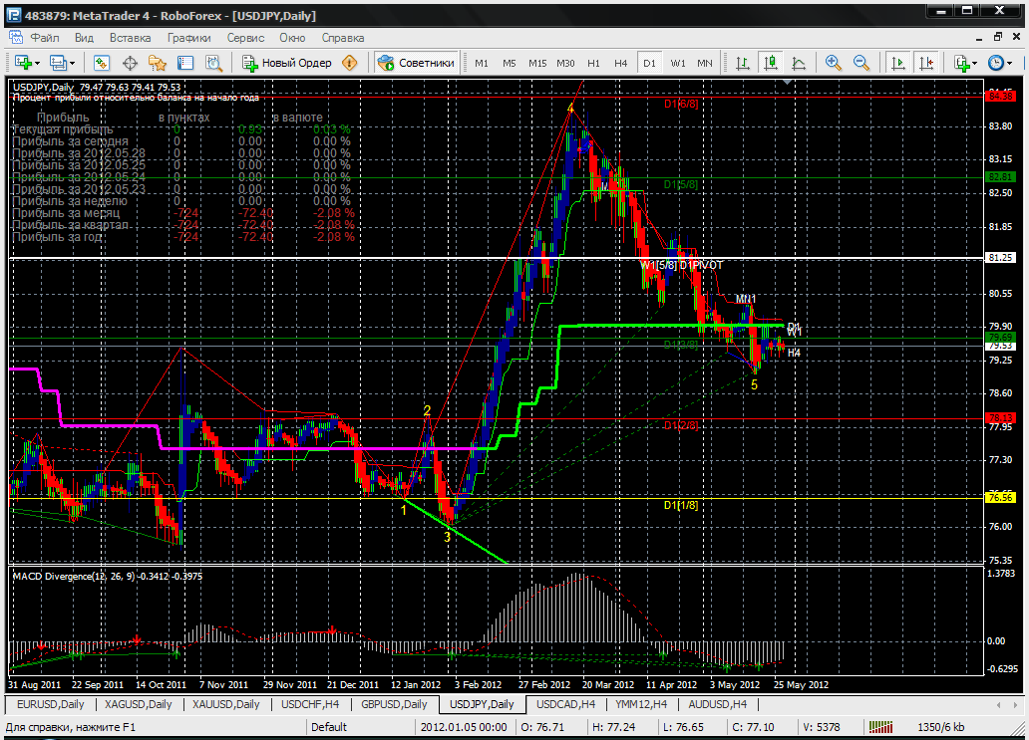Click the Zoom Out magnifier
Image resolution: width=1029 pixels, height=740 pixels.
861,63
